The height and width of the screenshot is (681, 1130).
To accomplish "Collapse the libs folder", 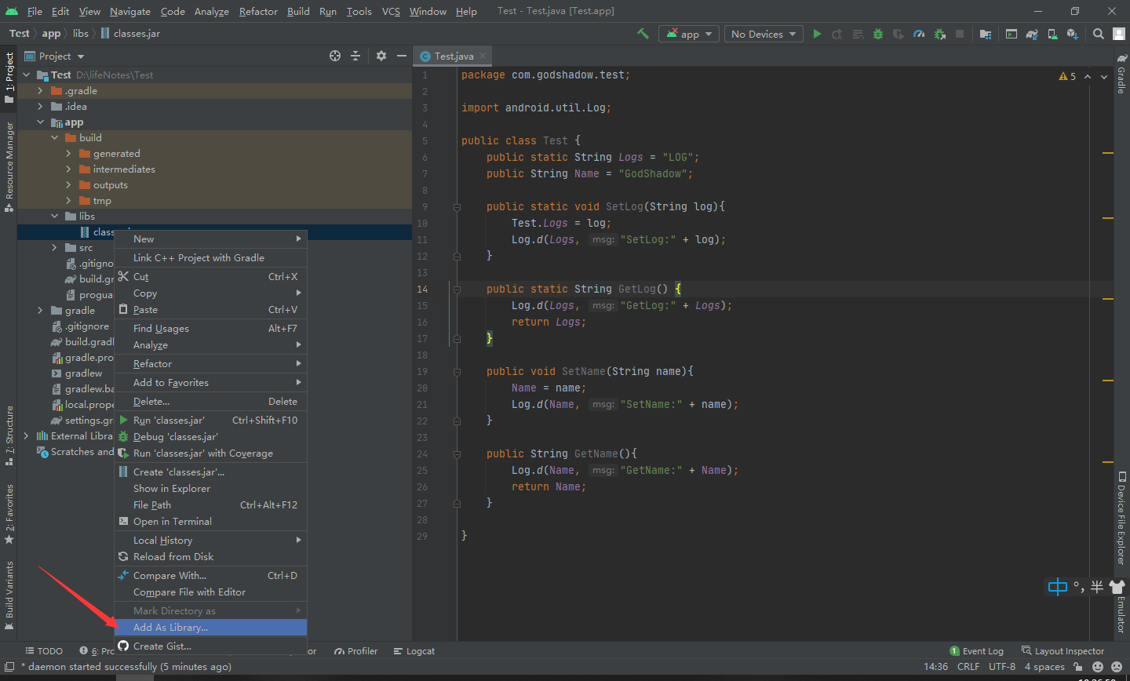I will click(54, 217).
